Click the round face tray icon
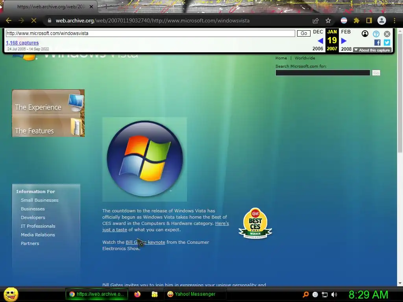 (315, 295)
